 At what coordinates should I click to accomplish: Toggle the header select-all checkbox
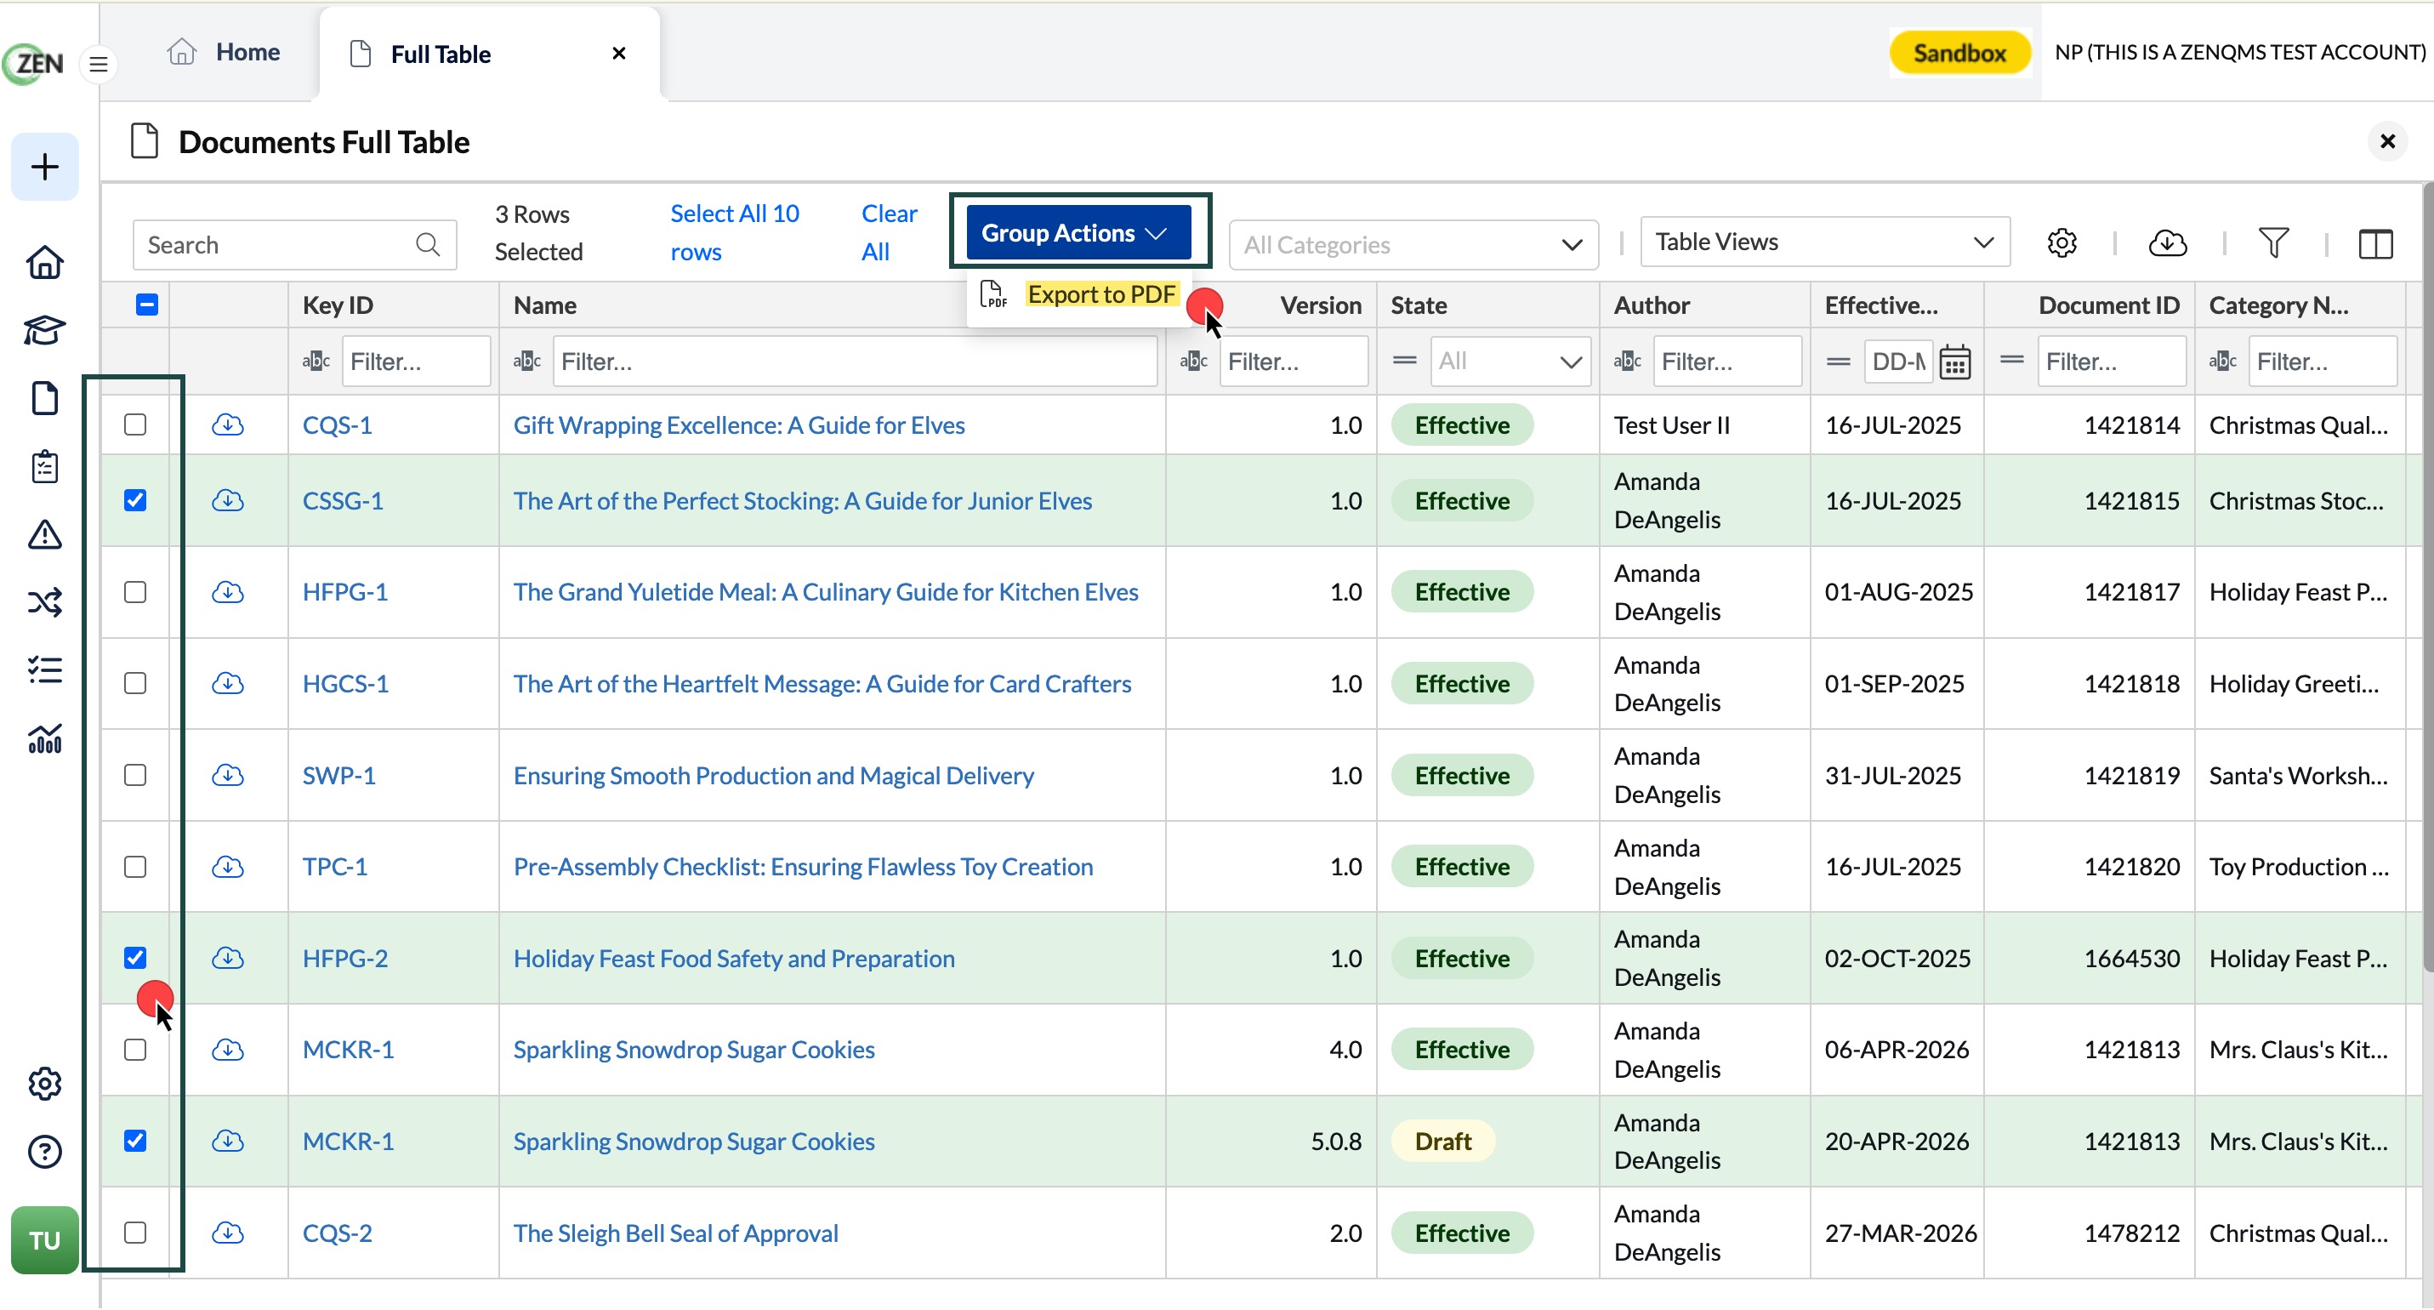146,305
